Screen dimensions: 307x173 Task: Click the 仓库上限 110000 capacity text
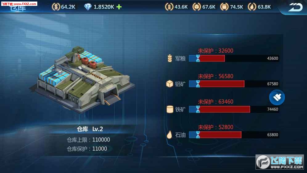pos(88,140)
